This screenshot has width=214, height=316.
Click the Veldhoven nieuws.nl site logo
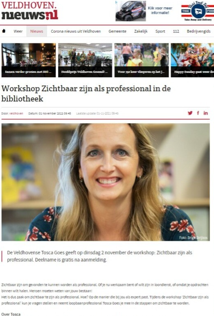[x=29, y=11]
